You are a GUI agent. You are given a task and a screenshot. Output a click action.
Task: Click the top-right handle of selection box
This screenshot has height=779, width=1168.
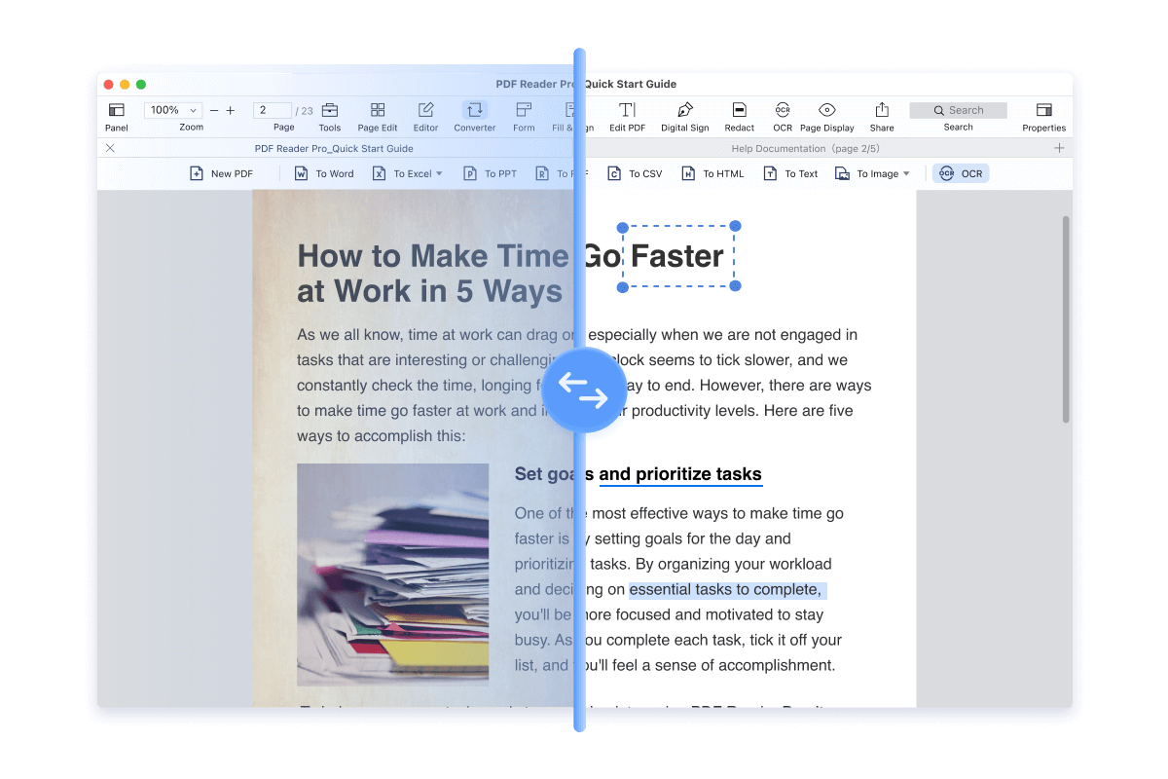735,227
